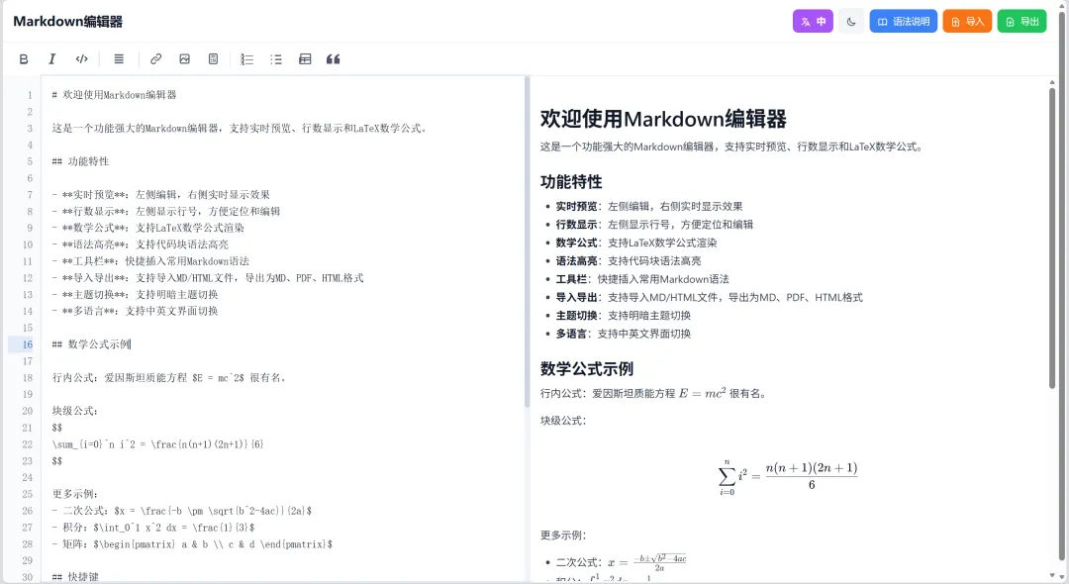Click the '**导入导出**' line in editor
1069x584 pixels.
208,278
